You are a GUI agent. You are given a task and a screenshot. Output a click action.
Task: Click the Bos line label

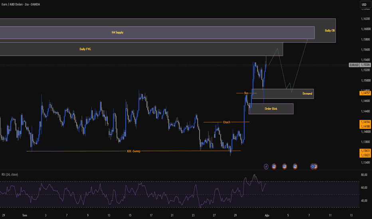coord(246,93)
